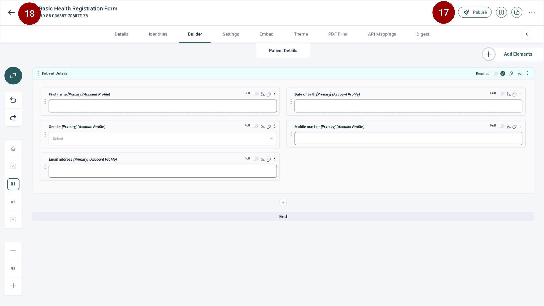This screenshot has height=306, width=544.
Task: Open three-dot menu for Email address field
Action: click(x=274, y=159)
